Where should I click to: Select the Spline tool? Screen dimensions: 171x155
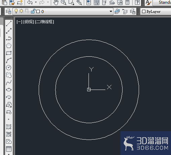9,83
